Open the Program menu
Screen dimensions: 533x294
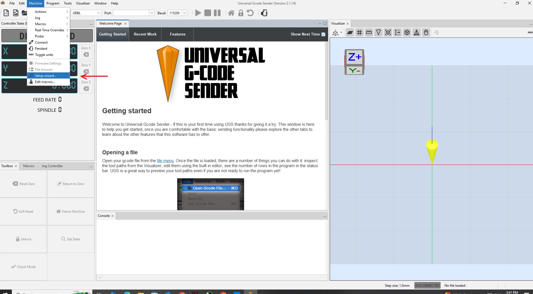coord(53,3)
